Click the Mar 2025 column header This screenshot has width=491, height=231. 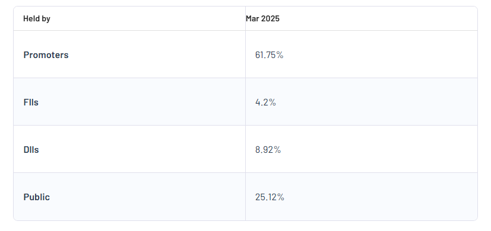click(262, 19)
